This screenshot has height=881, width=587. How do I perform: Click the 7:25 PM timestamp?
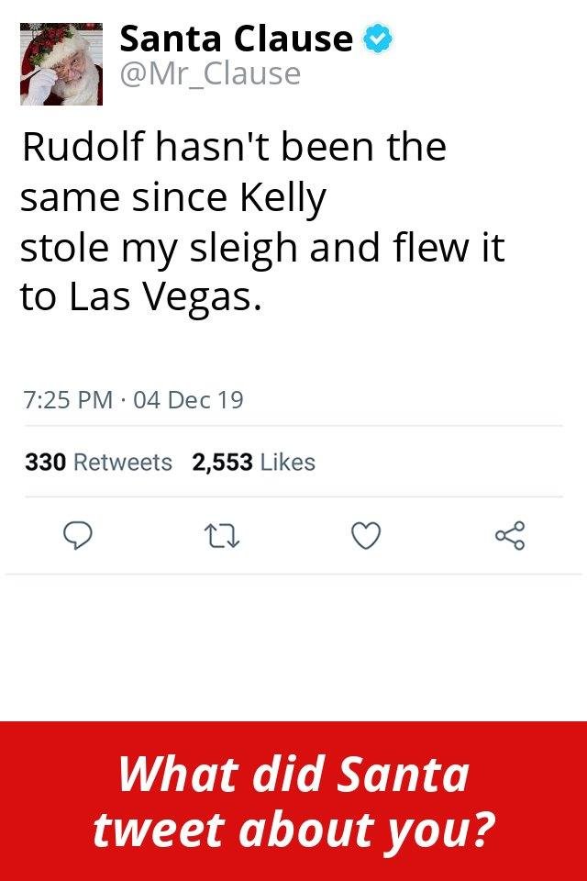[x=68, y=400]
